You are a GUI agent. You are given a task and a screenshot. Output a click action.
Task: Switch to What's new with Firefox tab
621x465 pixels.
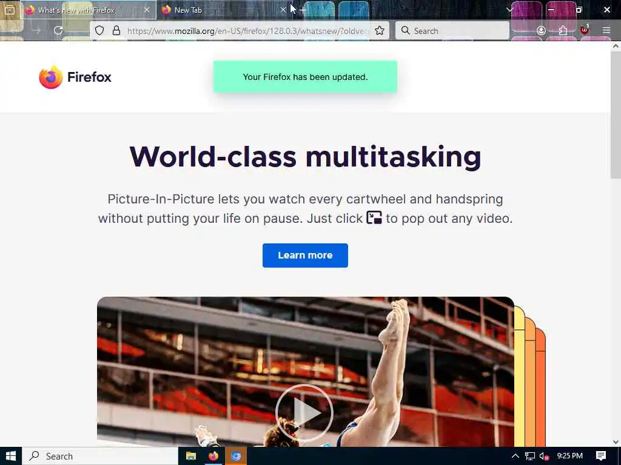(x=89, y=10)
